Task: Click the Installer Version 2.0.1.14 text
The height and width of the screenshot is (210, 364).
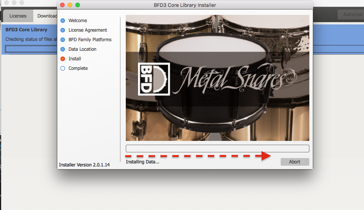Action: (x=84, y=165)
